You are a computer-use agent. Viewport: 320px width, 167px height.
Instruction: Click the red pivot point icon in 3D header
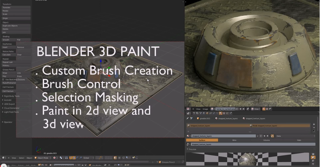coord(55,158)
